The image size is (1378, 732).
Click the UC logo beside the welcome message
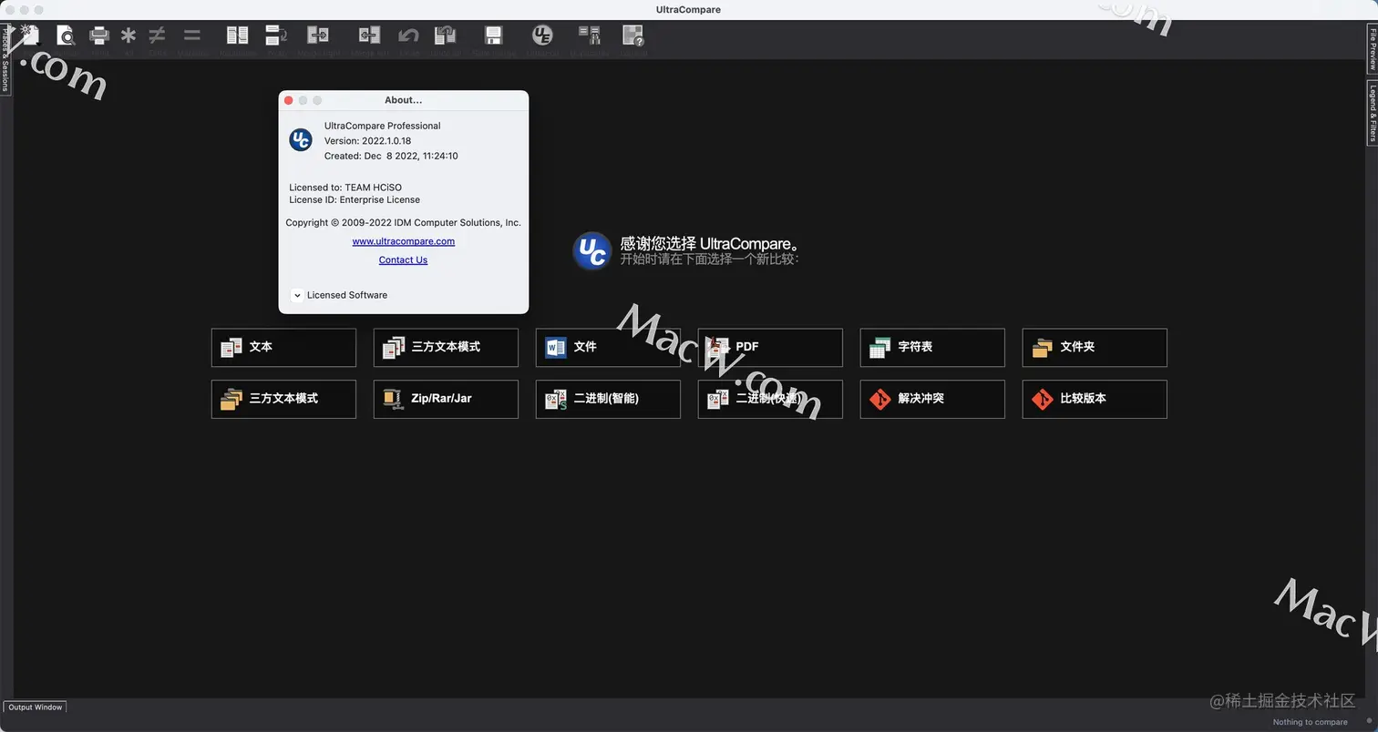(592, 251)
